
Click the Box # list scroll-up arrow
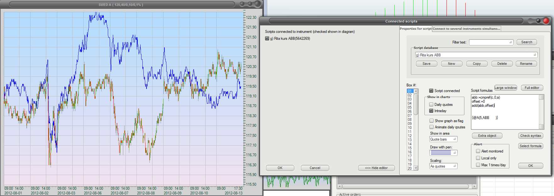[x=416, y=91]
